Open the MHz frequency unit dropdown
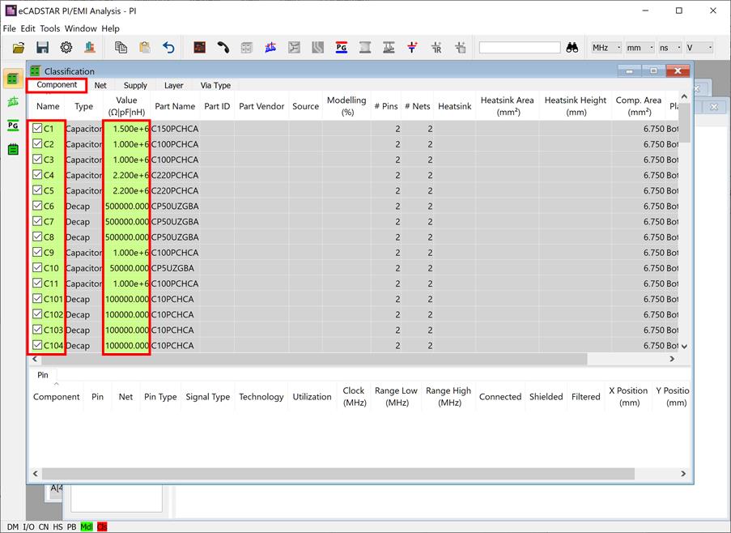The width and height of the screenshot is (731, 533). (x=606, y=48)
